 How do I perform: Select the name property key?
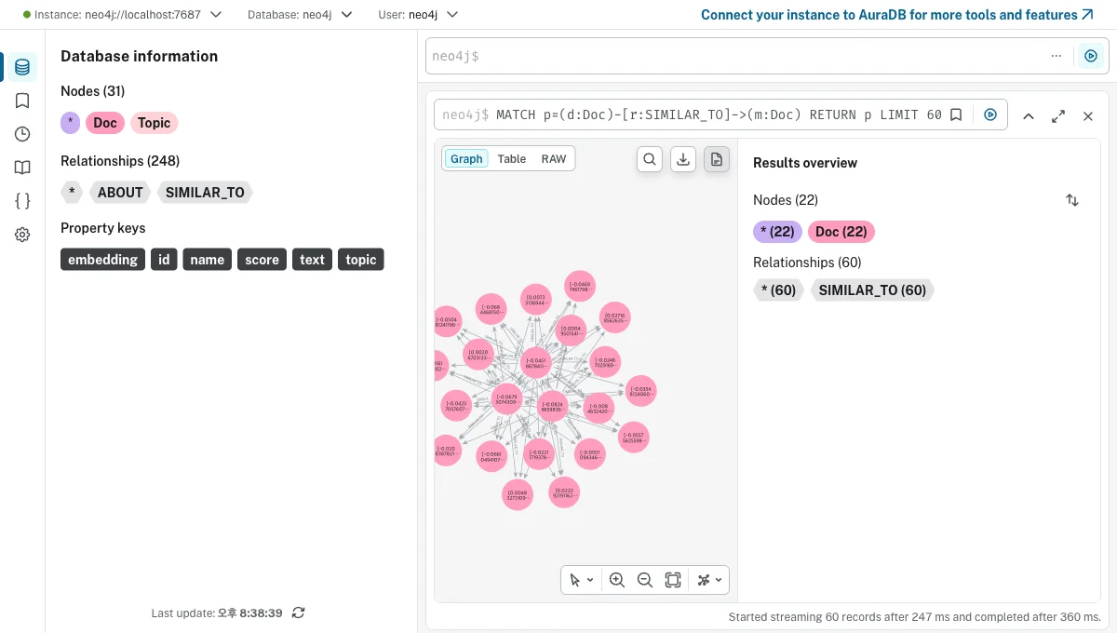207,260
